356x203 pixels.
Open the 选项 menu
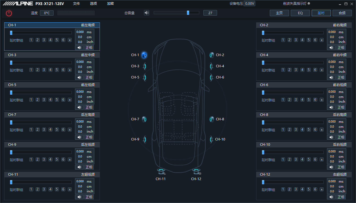pyautogui.click(x=93, y=4)
